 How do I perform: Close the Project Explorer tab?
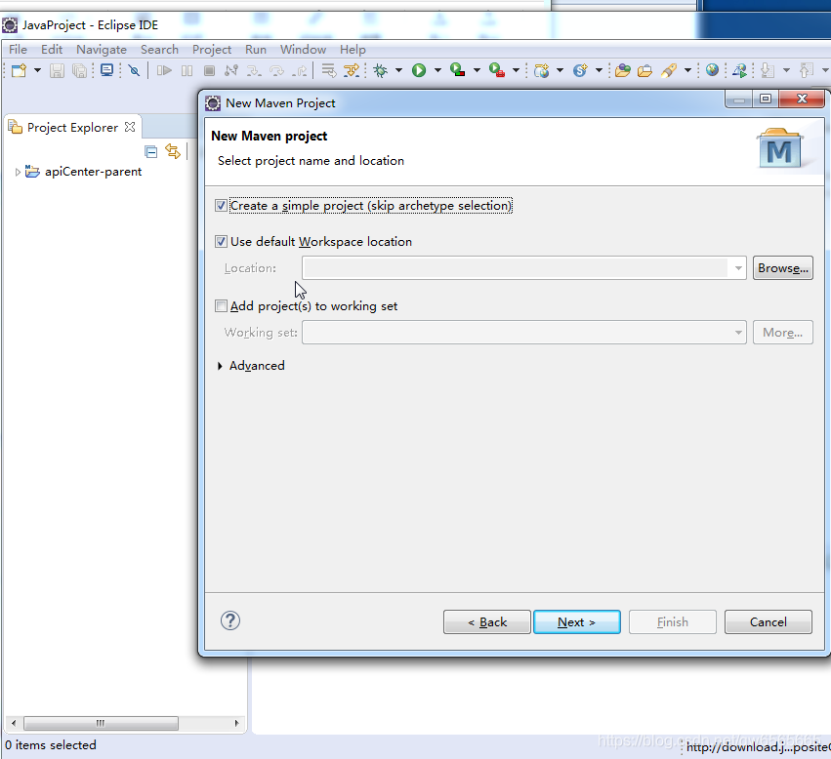click(x=130, y=127)
